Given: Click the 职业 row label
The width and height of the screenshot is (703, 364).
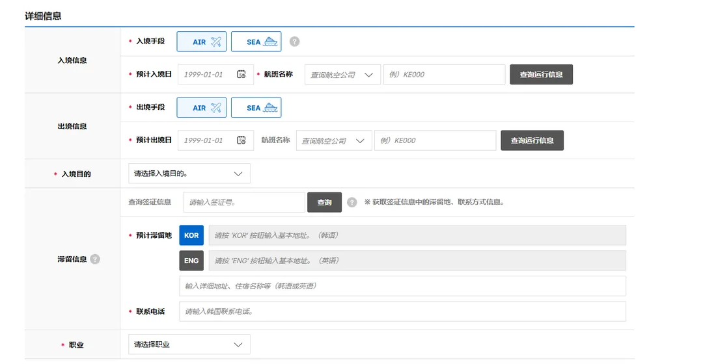Looking at the screenshot, I should (76, 344).
